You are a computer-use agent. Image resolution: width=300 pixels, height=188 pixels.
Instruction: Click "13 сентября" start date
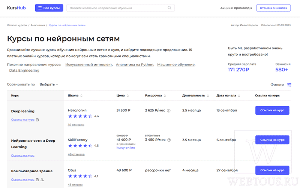click(226, 110)
